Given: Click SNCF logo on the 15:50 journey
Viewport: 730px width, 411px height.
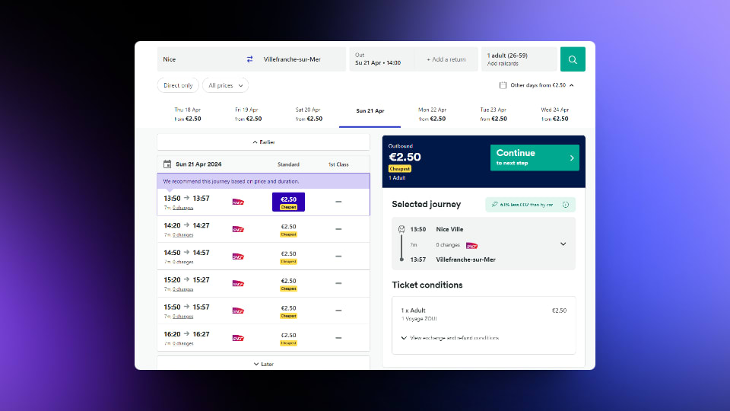Looking at the screenshot, I should [238, 311].
